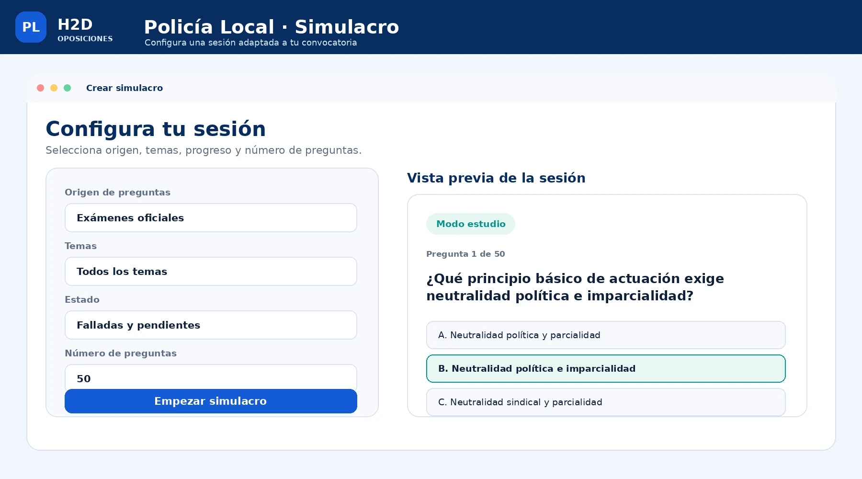Select answer A. Neutralidad política y parcialidad
The image size is (862, 479).
(606, 335)
